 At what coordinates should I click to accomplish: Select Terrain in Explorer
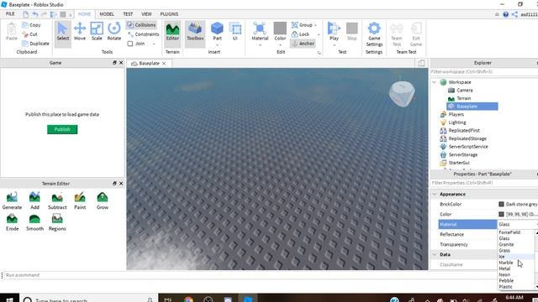[464, 98]
